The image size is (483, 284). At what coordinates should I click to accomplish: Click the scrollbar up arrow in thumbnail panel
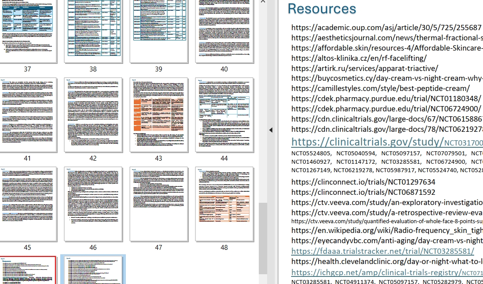click(x=263, y=3)
